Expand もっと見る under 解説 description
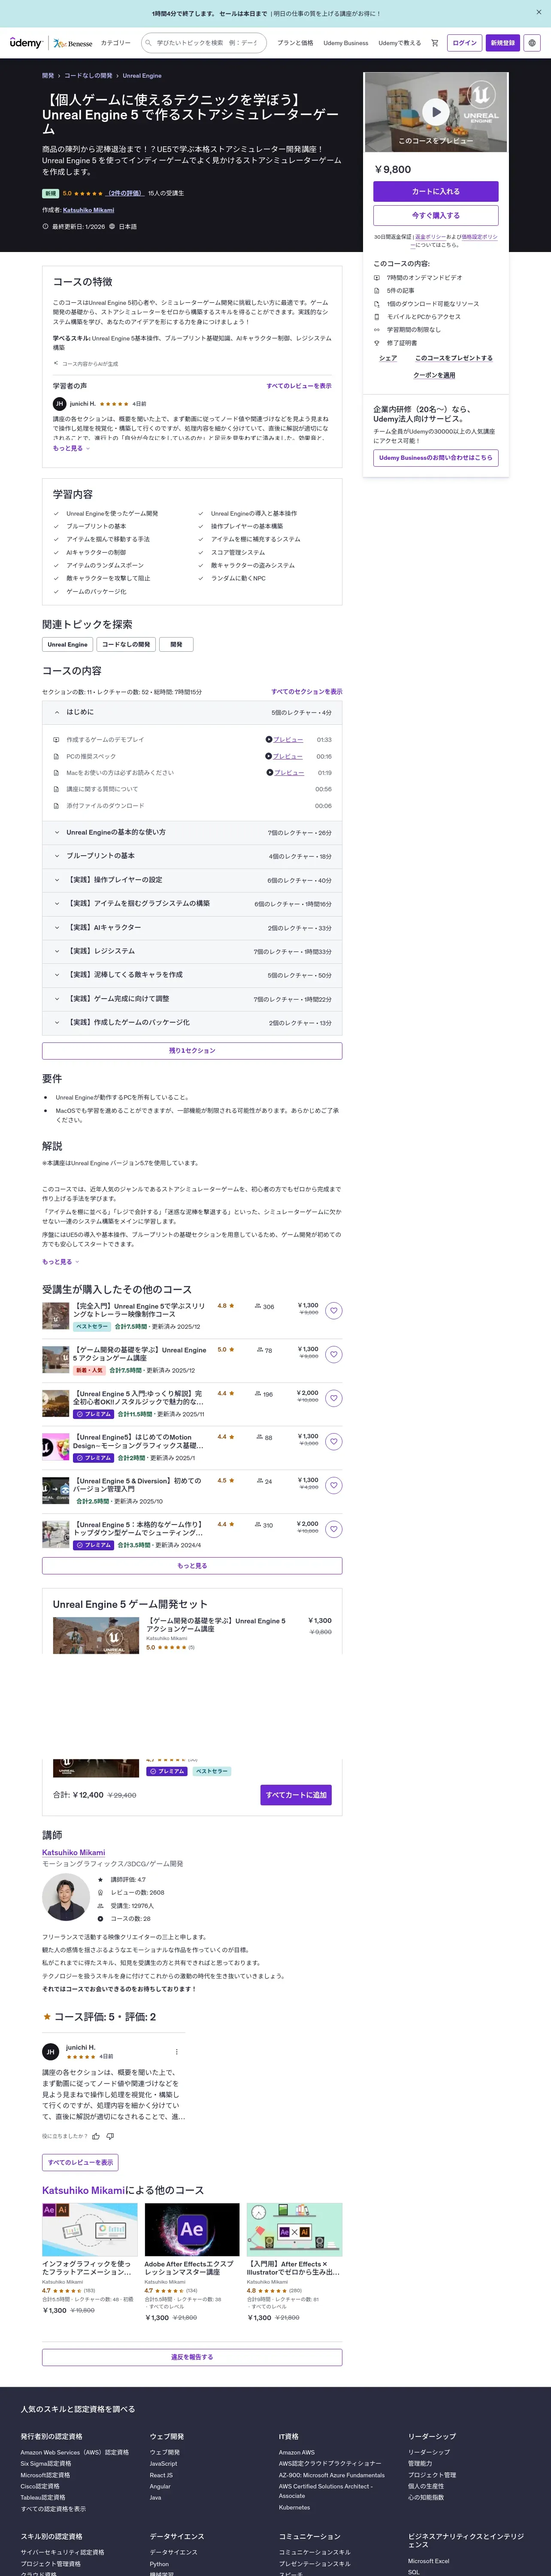The height and width of the screenshot is (2576, 551). pyautogui.click(x=60, y=1262)
